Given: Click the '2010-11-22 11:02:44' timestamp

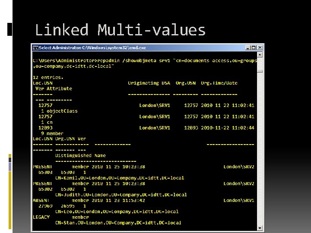Looking at the screenshot, I should pyautogui.click(x=228, y=128).
